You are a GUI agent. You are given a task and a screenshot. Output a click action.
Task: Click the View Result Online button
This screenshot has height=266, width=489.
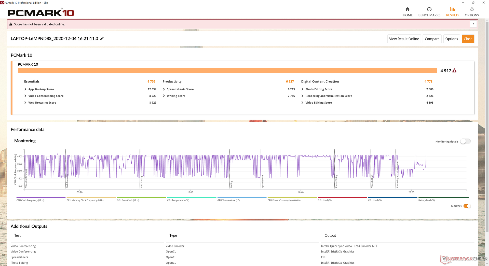(404, 39)
